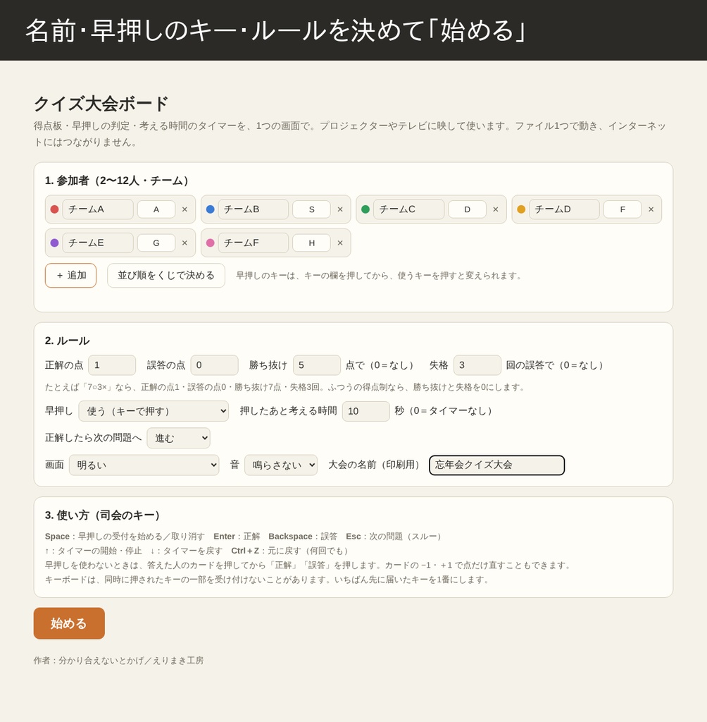Click the red color dot of チームA

[54, 209]
